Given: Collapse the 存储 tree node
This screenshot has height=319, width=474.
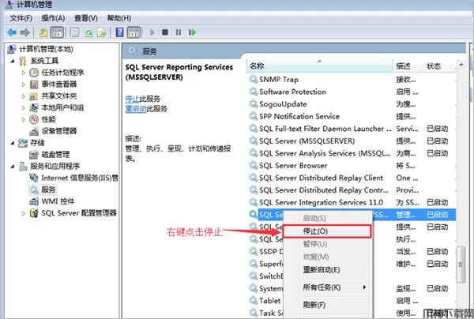Looking at the screenshot, I should click(13, 143).
